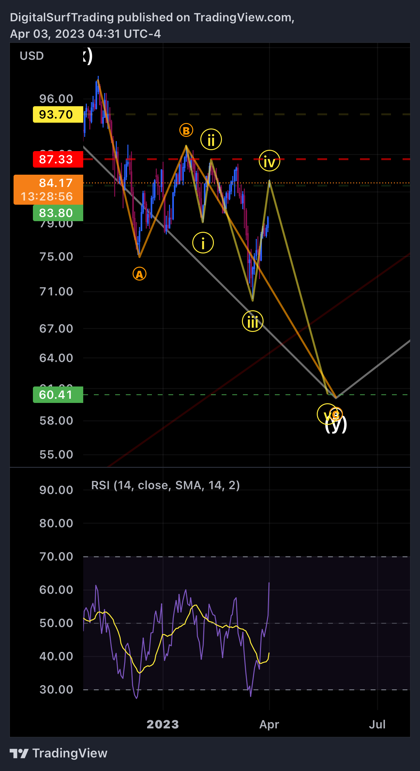Click the Apr time axis label
Viewport: 420px width, 771px height.
[269, 725]
